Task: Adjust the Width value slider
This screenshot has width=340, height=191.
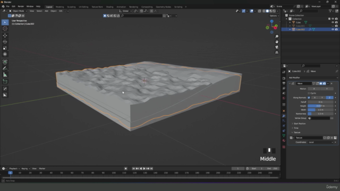Action: [x=320, y=110]
